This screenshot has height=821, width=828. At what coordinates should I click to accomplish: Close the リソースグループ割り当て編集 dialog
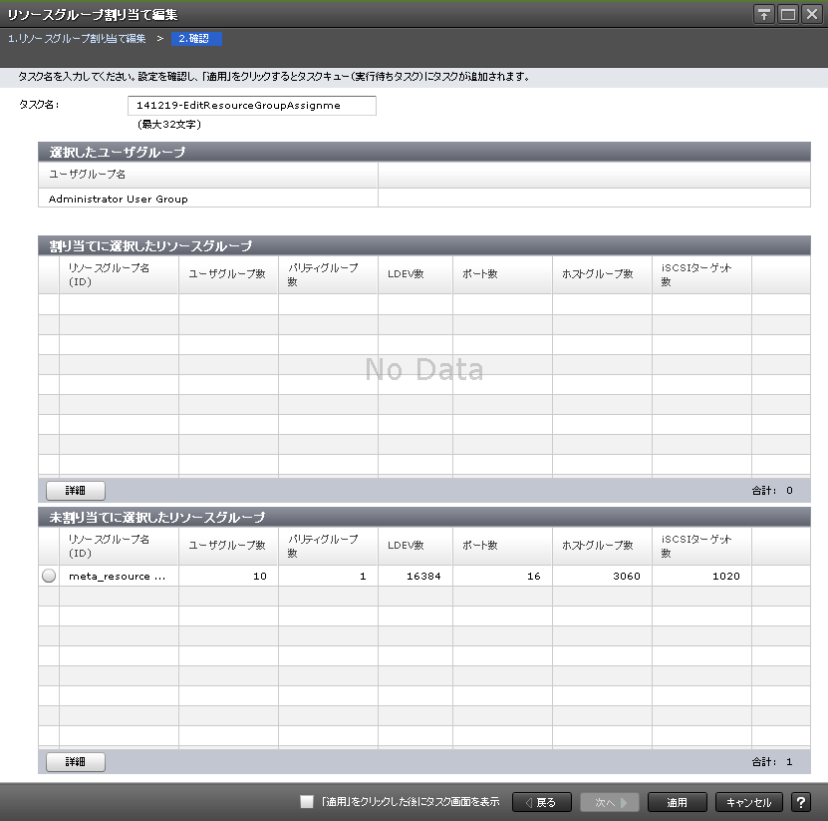pyautogui.click(x=811, y=14)
